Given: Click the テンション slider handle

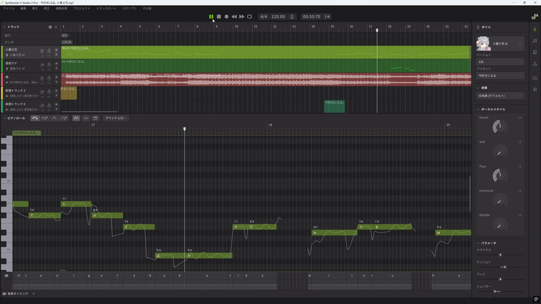Looking at the screenshot, I should coord(505,267).
